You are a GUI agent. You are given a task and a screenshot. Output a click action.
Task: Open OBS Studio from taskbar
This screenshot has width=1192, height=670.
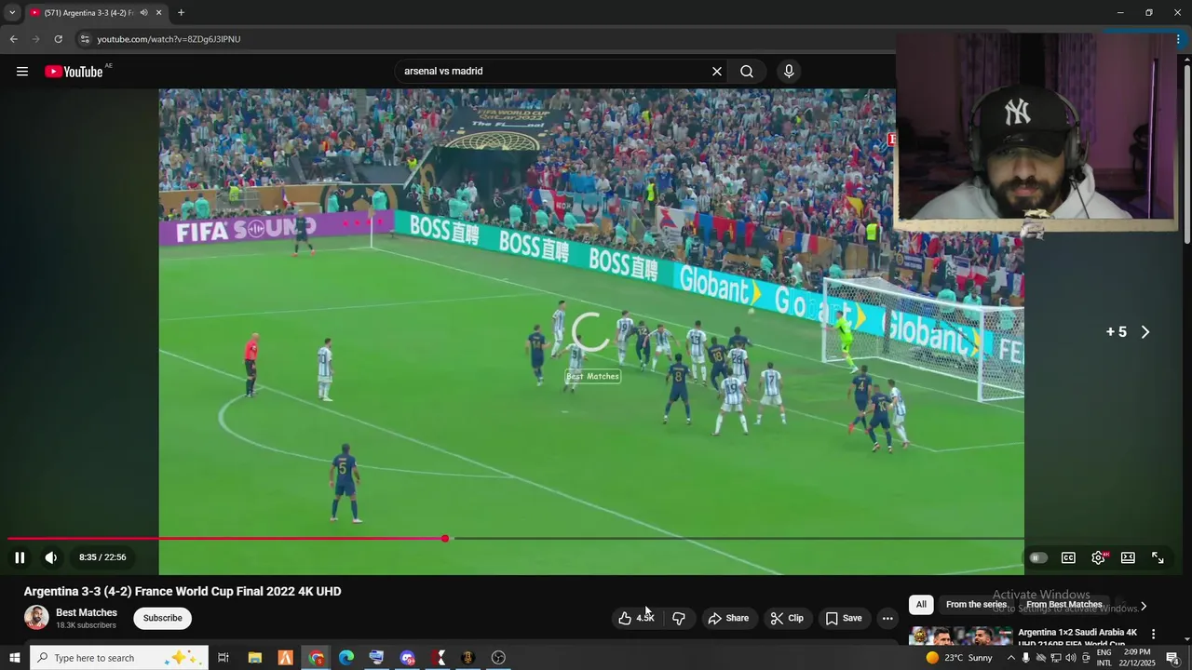(x=498, y=658)
